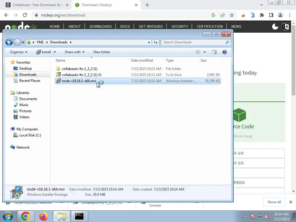Open Downloads in the navigation pane
The height and width of the screenshot is (222, 296).
[28, 75]
